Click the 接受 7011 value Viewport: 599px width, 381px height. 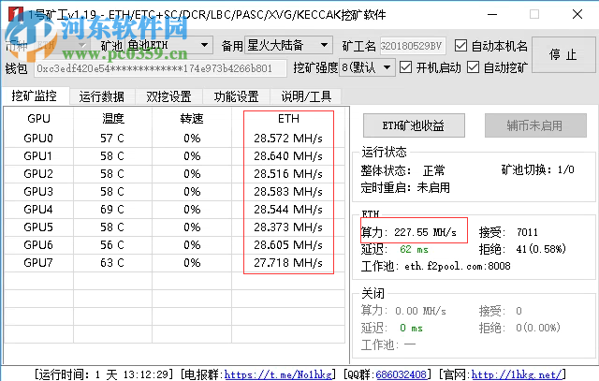pyautogui.click(x=527, y=232)
